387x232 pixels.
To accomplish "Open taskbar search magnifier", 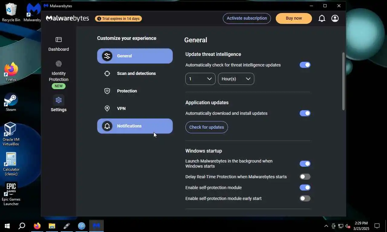I will click(x=22, y=226).
